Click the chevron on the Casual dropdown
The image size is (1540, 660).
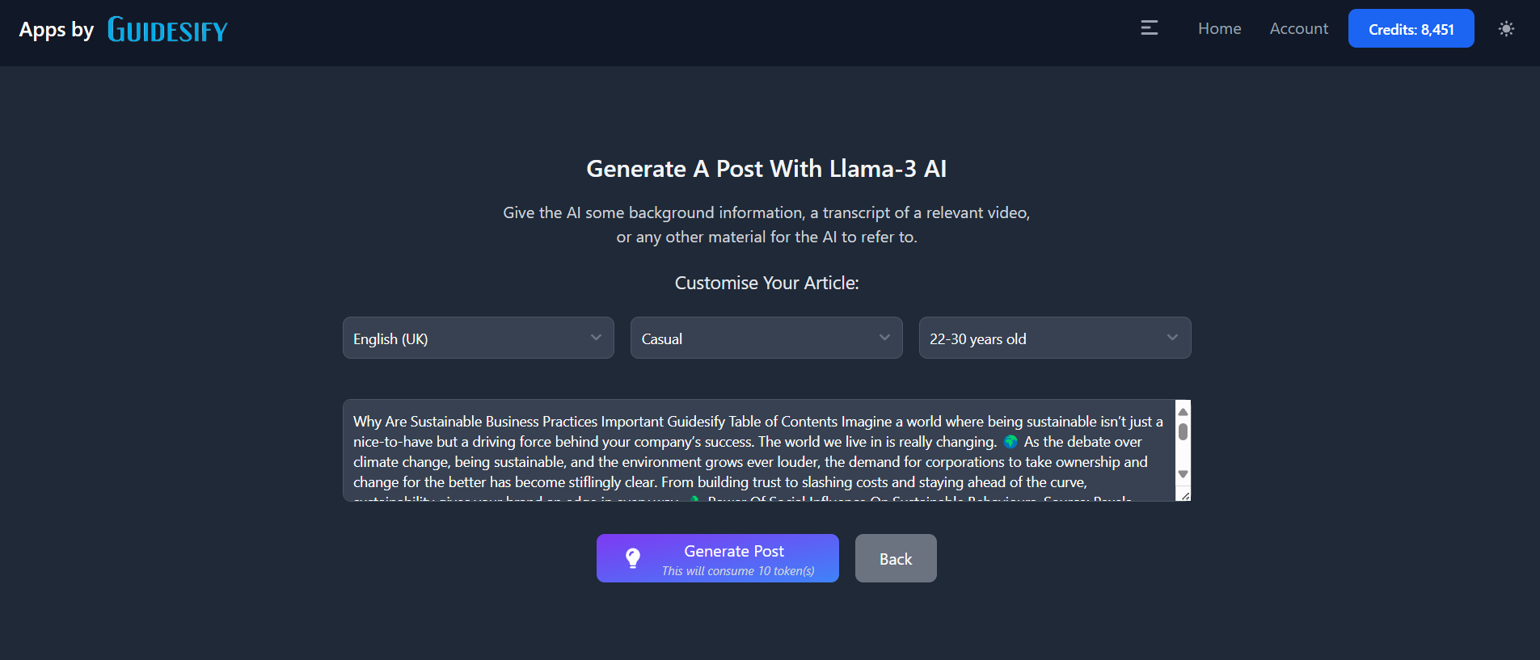(884, 338)
